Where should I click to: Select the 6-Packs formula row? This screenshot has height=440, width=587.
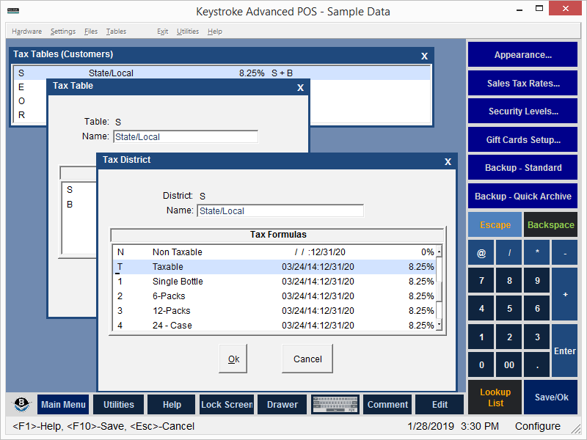click(274, 296)
